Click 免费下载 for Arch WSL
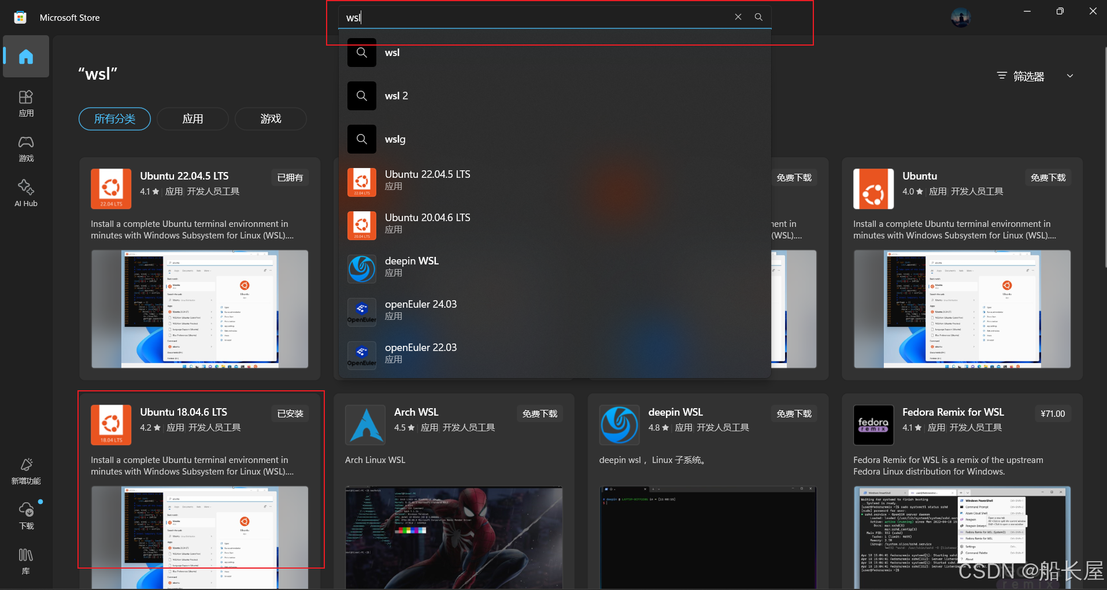The image size is (1107, 590). [539, 413]
